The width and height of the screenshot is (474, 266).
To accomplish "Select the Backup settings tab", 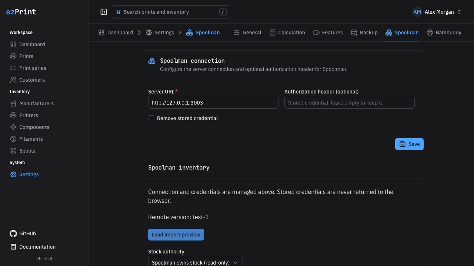I will (x=364, y=33).
